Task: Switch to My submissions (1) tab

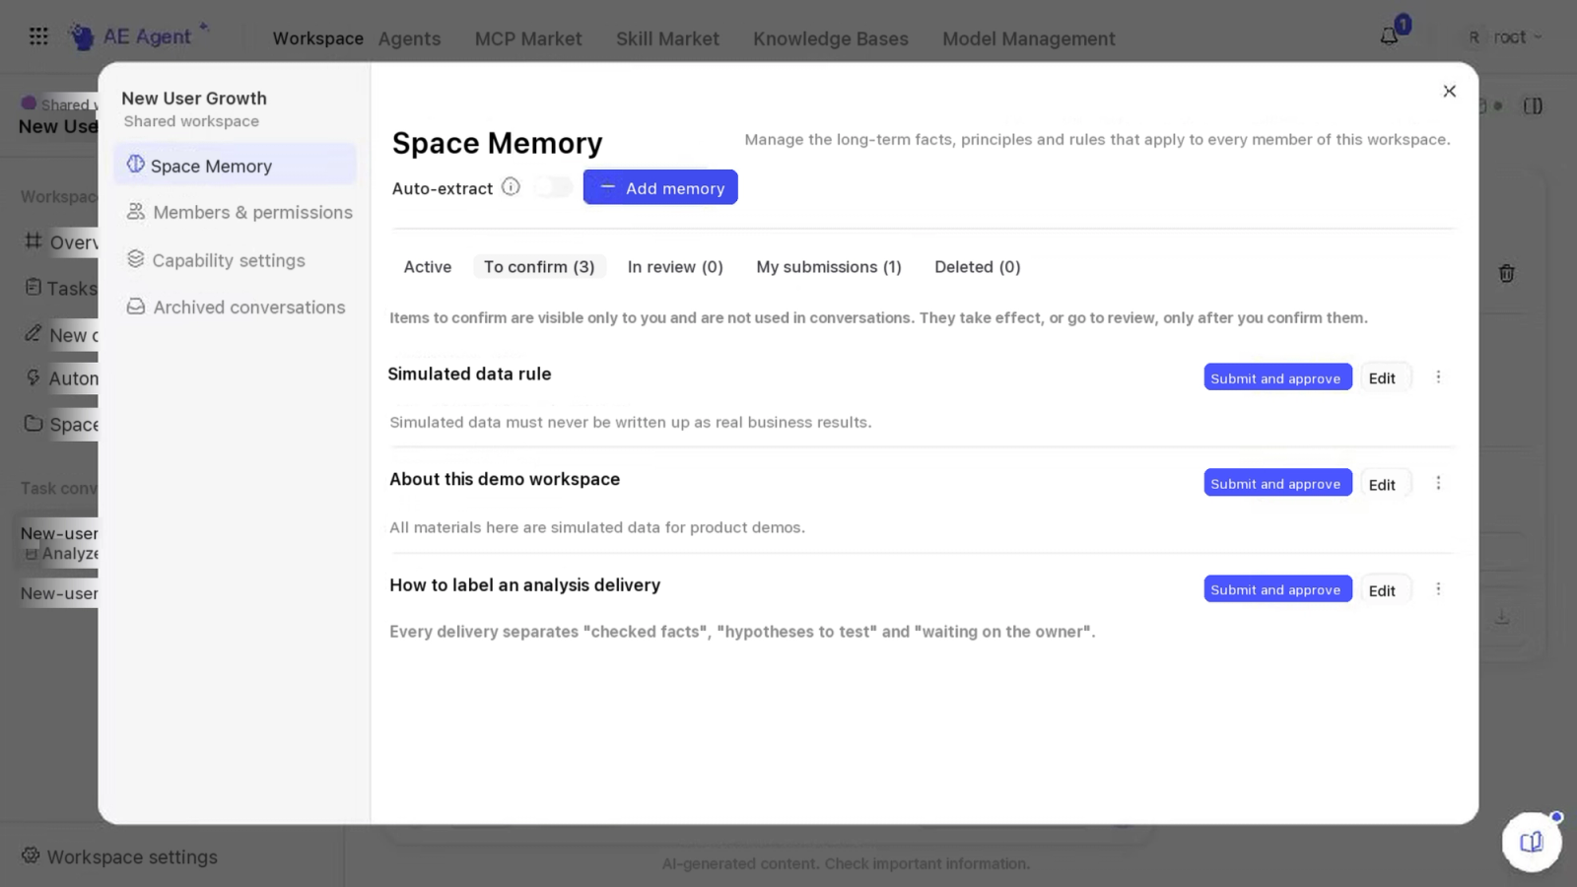Action: coord(829,267)
